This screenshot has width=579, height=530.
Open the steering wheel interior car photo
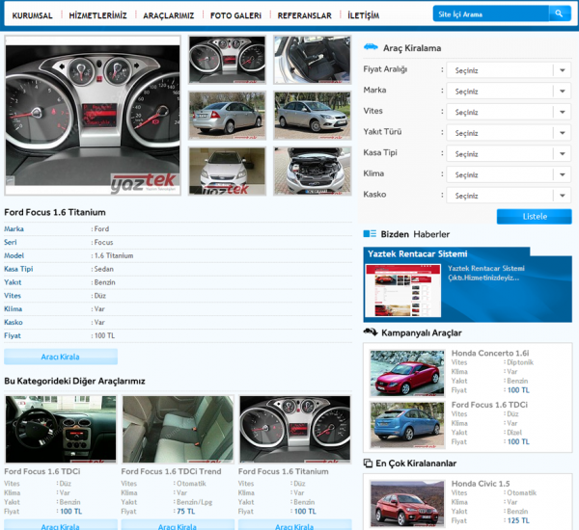(61, 429)
